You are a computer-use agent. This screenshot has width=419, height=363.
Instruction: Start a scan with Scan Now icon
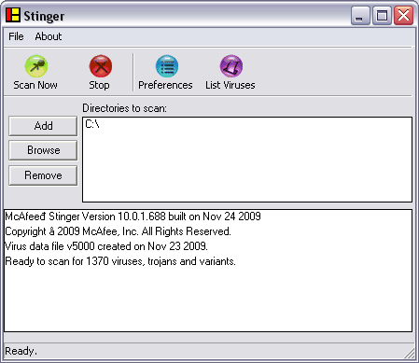click(x=36, y=66)
